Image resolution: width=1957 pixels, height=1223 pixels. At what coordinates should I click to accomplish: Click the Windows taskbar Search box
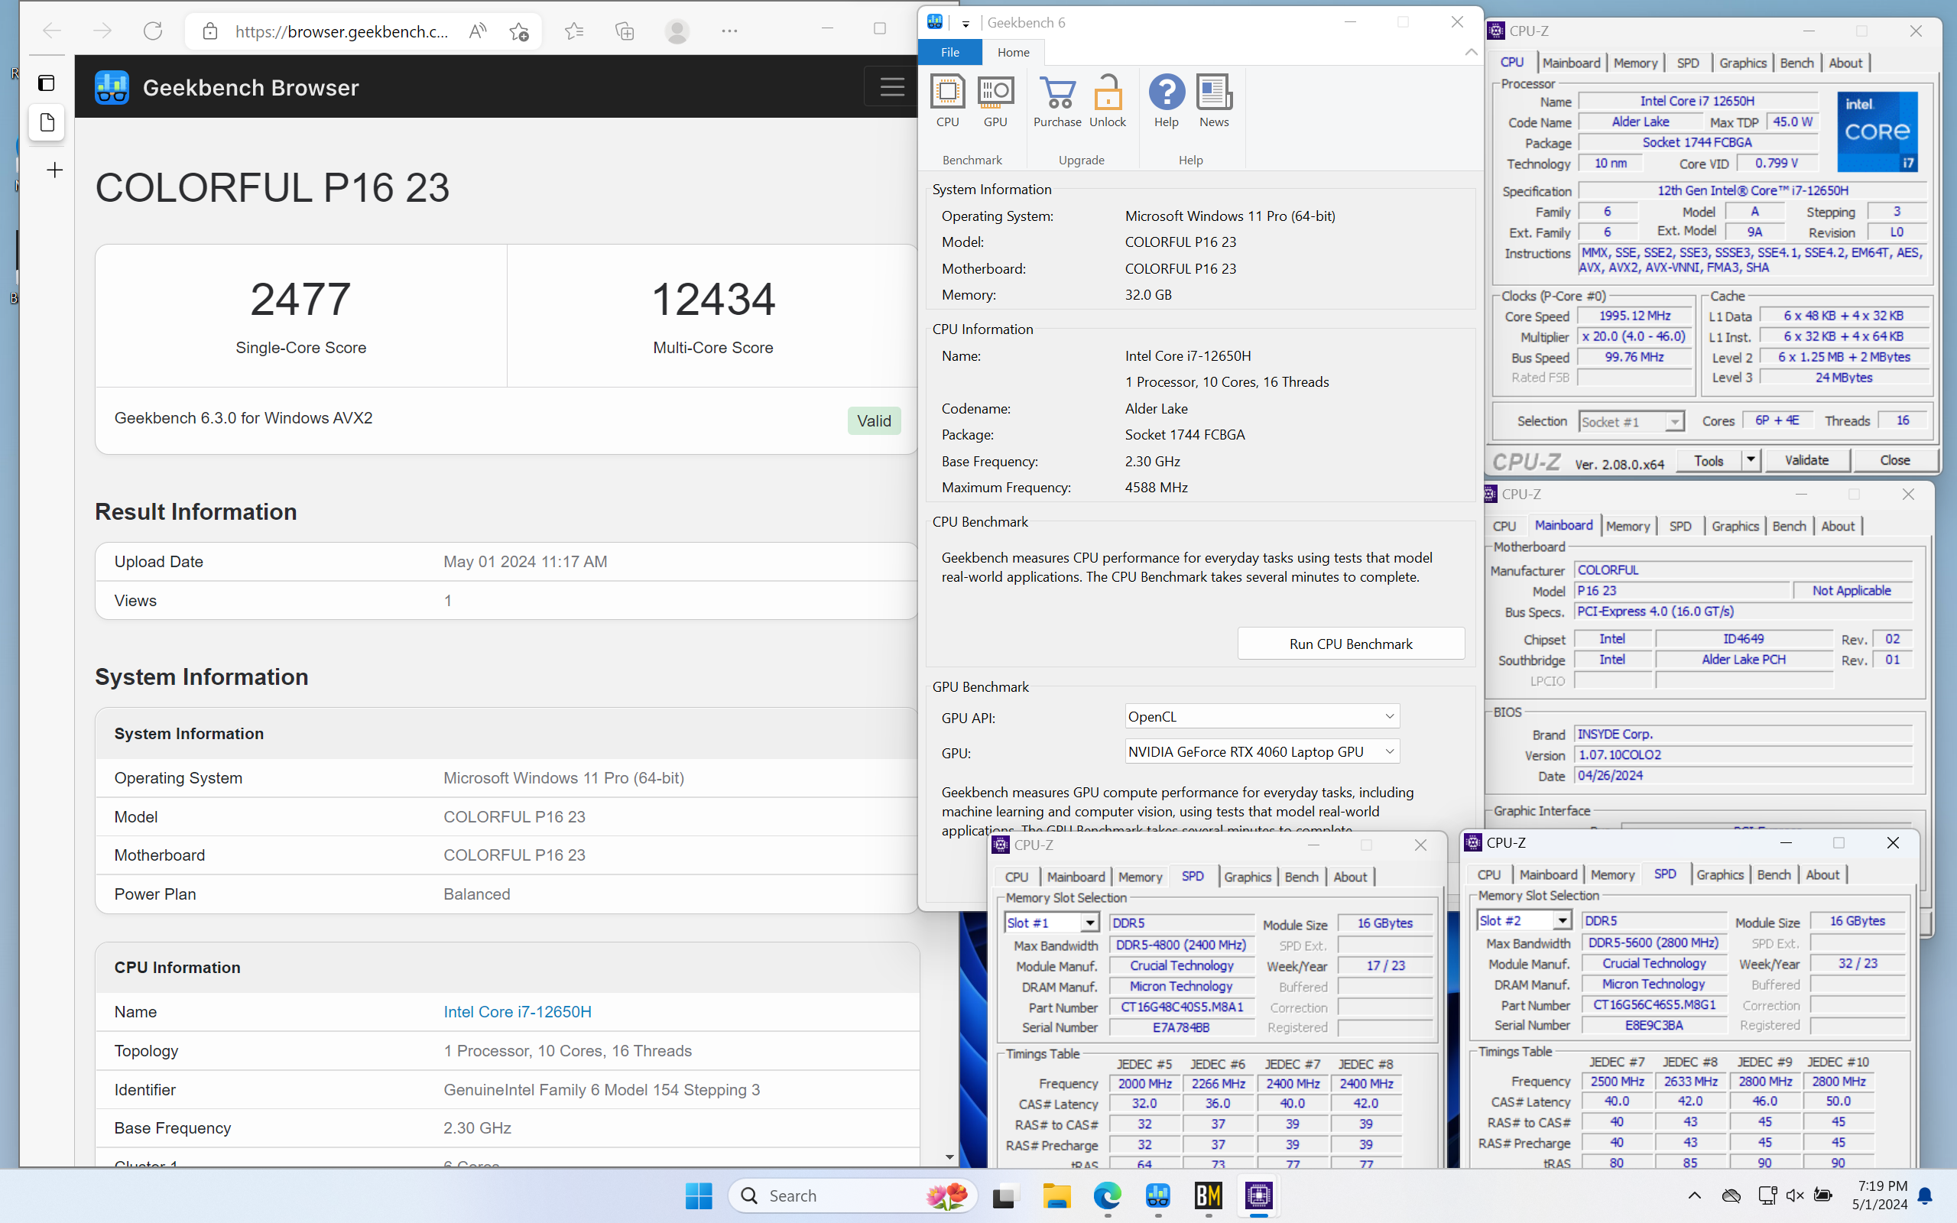coord(852,1195)
